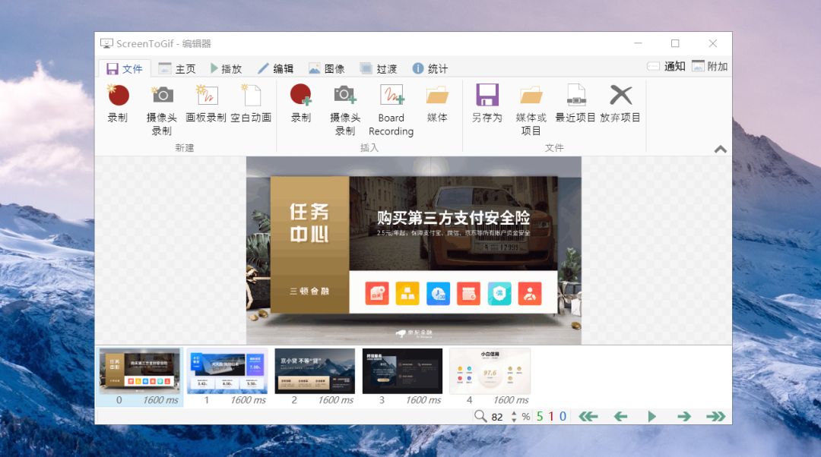Click the red selected frame count 1
The image size is (821, 457).
551,417
